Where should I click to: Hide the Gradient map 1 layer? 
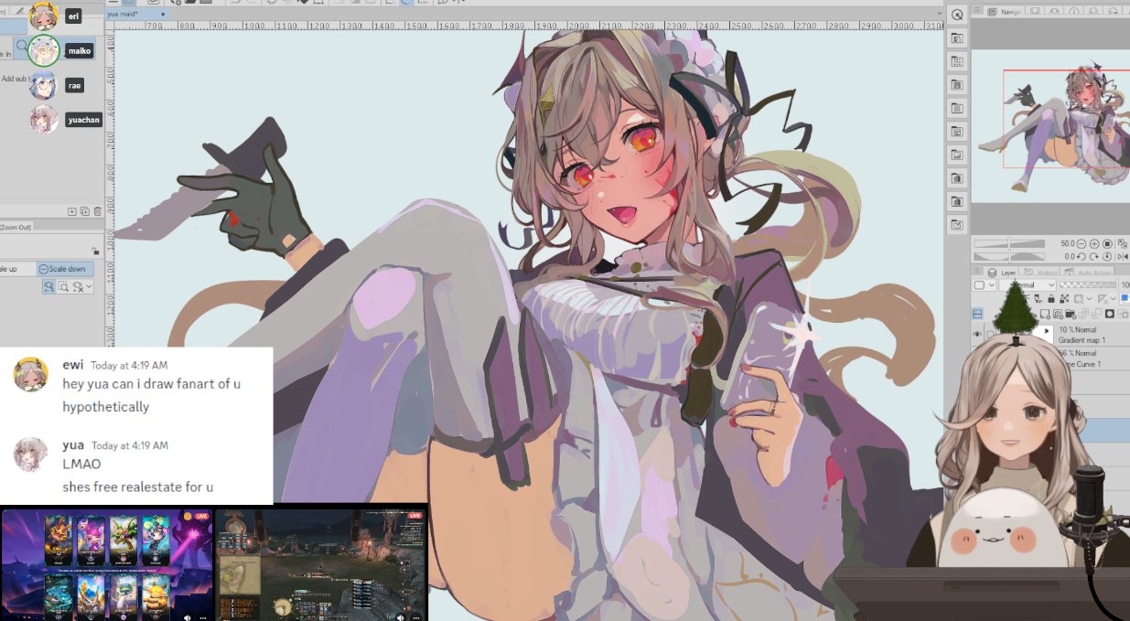click(x=976, y=333)
